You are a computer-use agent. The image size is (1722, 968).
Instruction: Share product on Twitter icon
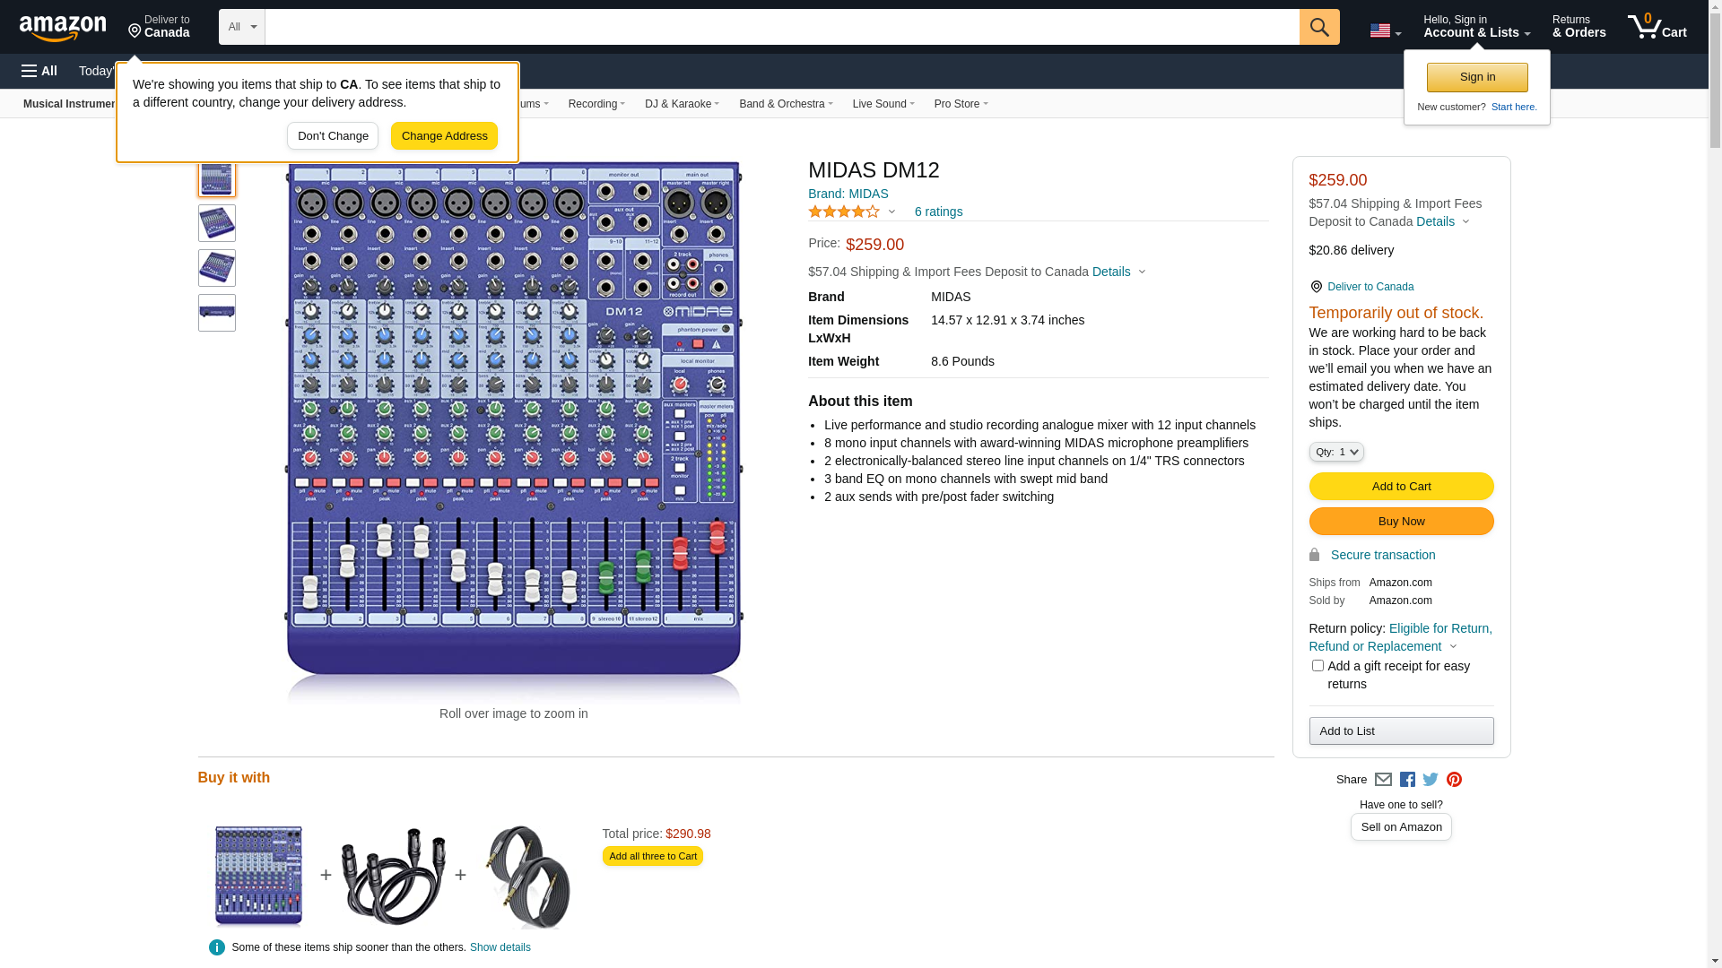point(1431,780)
